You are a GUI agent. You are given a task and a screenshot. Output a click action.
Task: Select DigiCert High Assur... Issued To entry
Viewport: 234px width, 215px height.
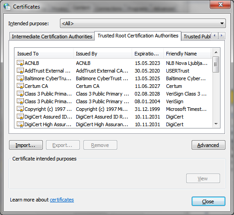[48, 124]
